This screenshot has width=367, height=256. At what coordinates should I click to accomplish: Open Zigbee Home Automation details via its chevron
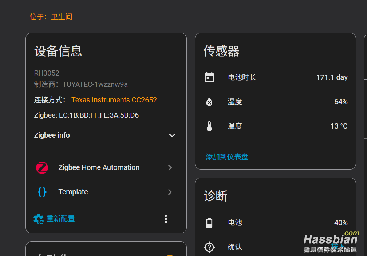(x=170, y=167)
